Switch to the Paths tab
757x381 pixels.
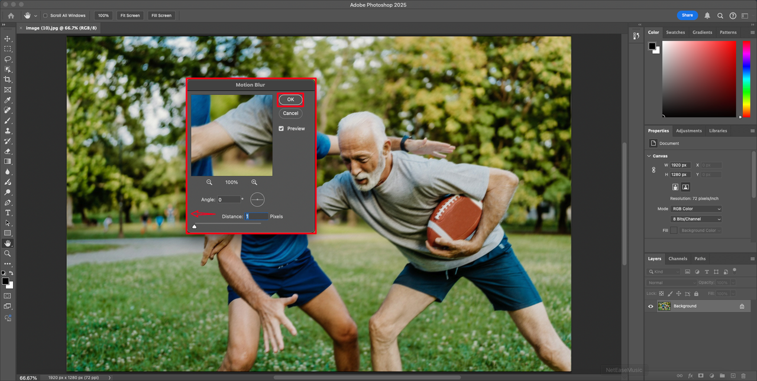700,259
